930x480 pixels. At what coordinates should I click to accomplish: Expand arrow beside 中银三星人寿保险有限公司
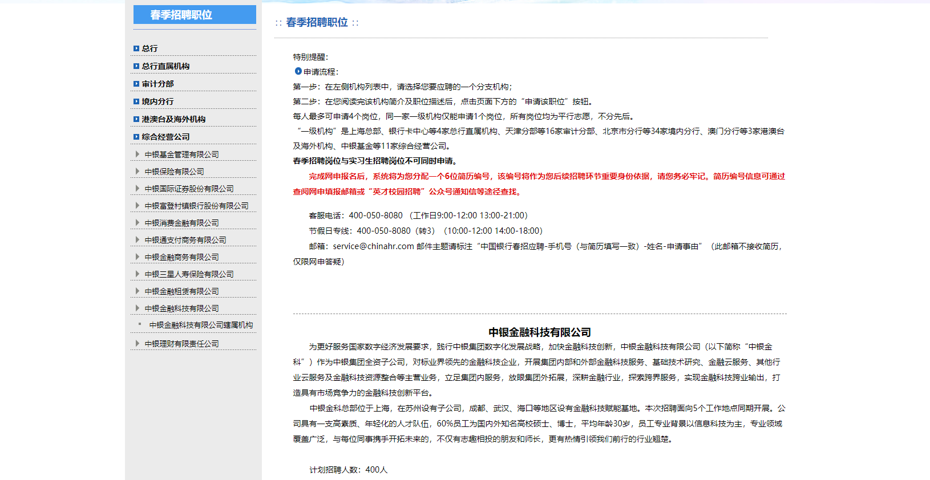pos(138,274)
